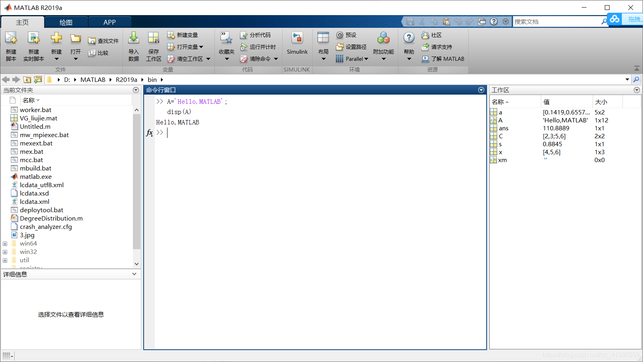Open Current Folder panel actions menu
The height and width of the screenshot is (362, 643).
[136, 90]
